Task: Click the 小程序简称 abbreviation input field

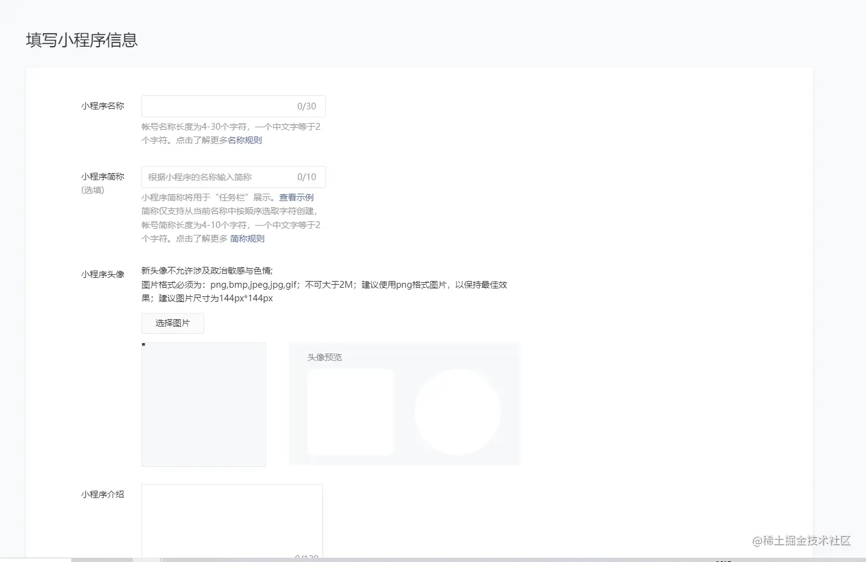Action: pos(209,176)
